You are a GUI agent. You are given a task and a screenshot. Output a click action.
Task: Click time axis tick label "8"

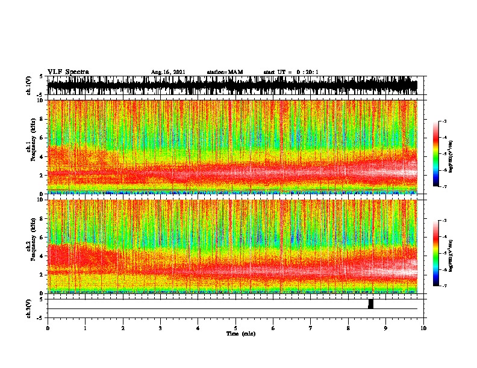click(x=348, y=328)
